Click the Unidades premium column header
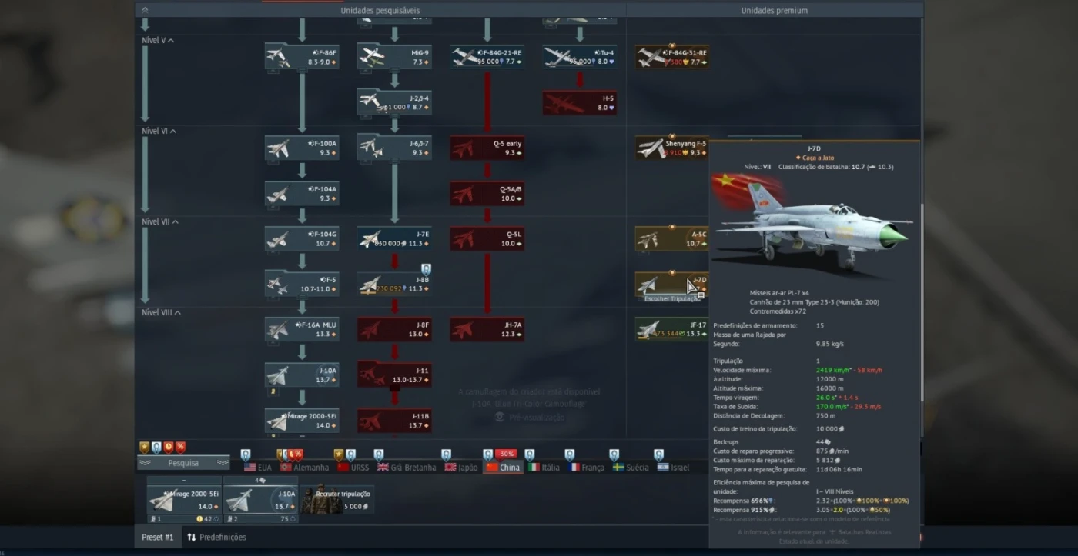 pyautogui.click(x=775, y=11)
